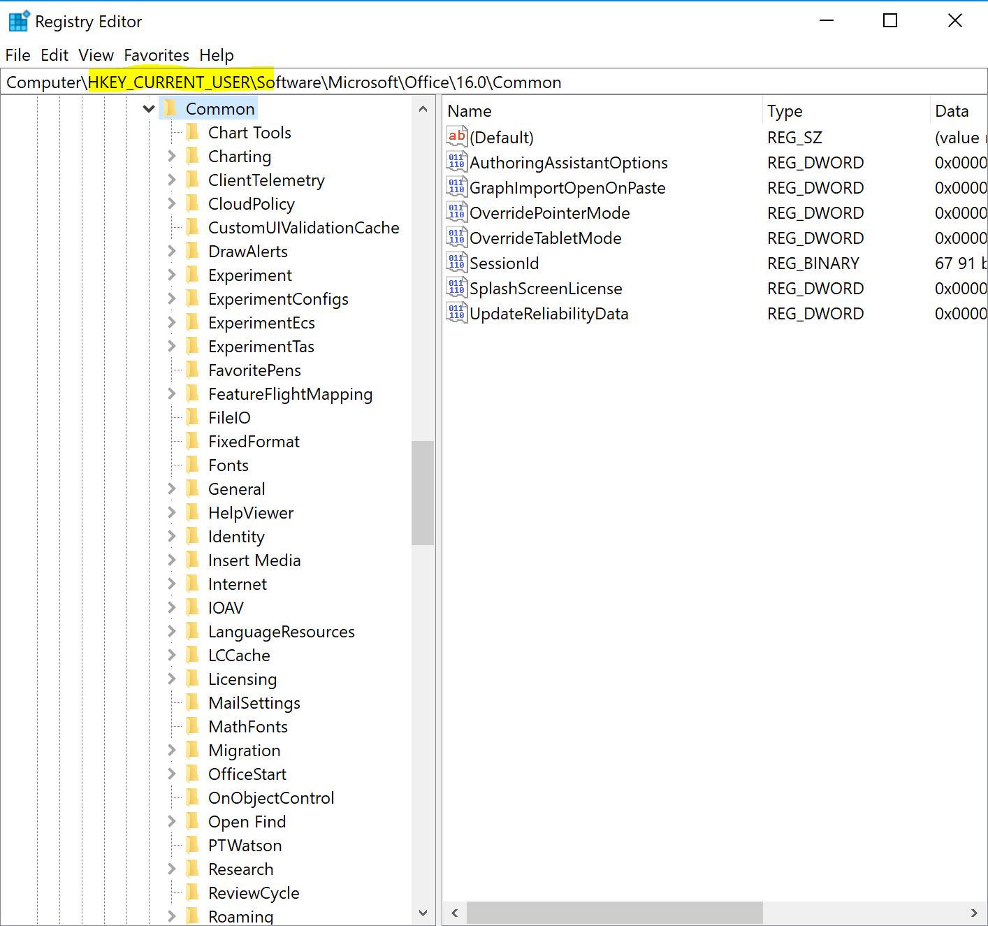Click the GraphImportOpenOnPaste value icon
Screen dimensions: 988x926
[x=457, y=187]
